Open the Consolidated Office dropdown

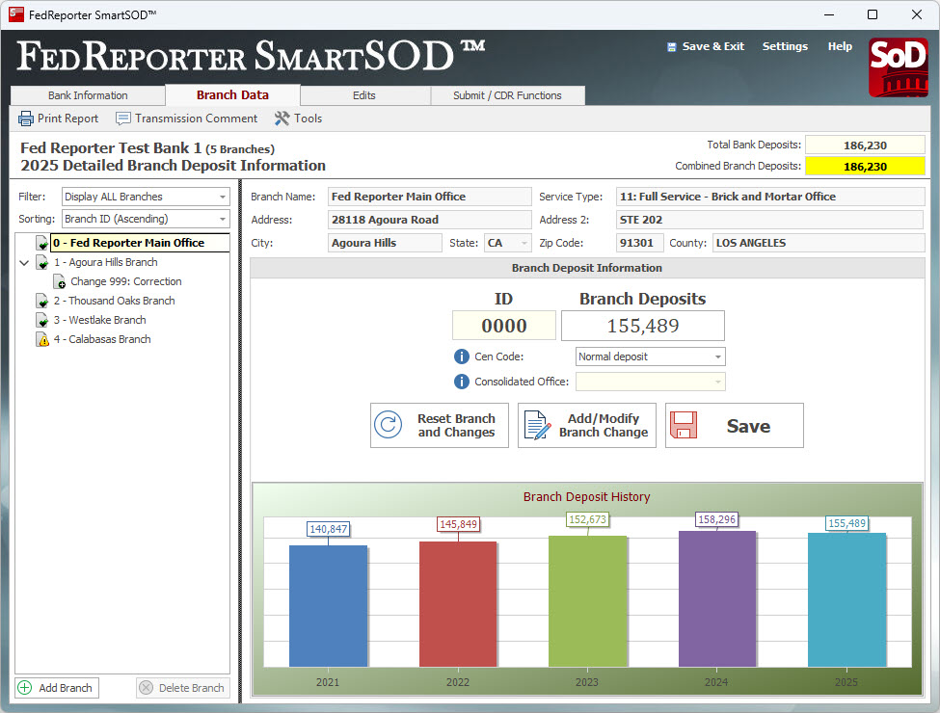(x=717, y=381)
